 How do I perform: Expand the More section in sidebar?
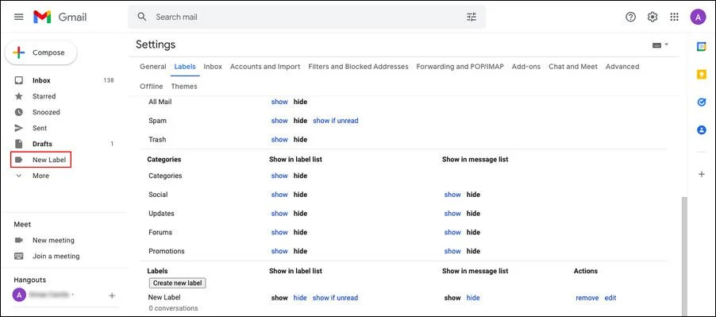(40, 176)
